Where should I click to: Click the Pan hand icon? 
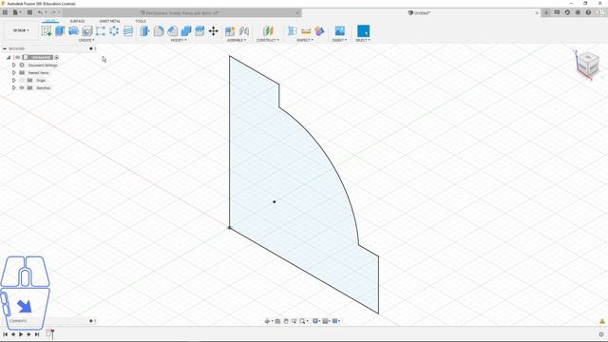[286, 321]
